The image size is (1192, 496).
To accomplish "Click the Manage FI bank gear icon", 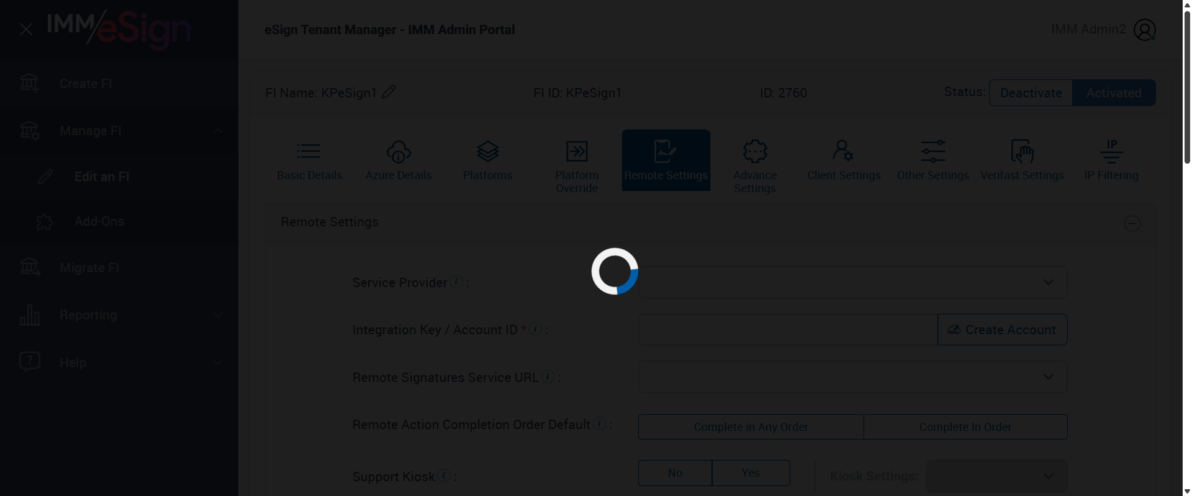I will 30,130.
